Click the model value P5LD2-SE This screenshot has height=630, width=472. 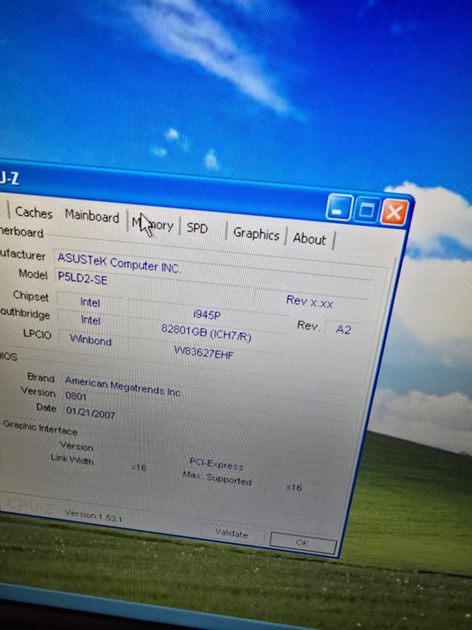point(83,278)
